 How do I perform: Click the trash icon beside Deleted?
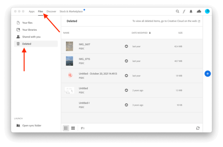18,44
